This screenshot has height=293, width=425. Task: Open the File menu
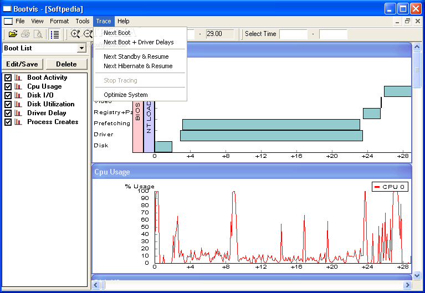(x=20, y=21)
